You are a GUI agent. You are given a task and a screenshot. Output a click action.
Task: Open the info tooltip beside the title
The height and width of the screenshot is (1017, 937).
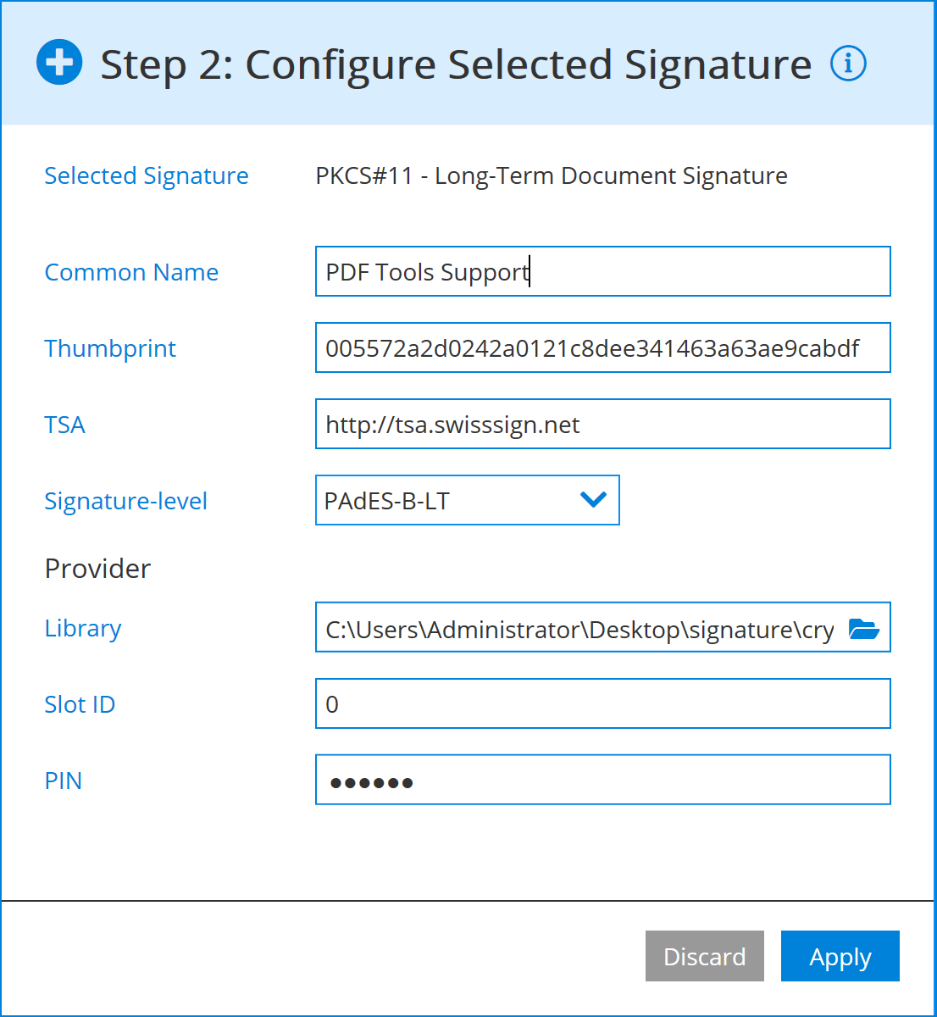(848, 63)
